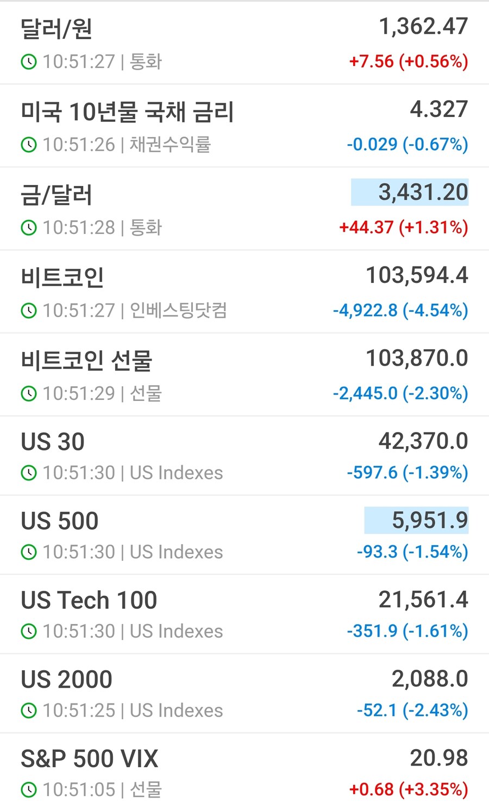Click the clock icon under 미국 10년물 국채 금리

point(28,145)
